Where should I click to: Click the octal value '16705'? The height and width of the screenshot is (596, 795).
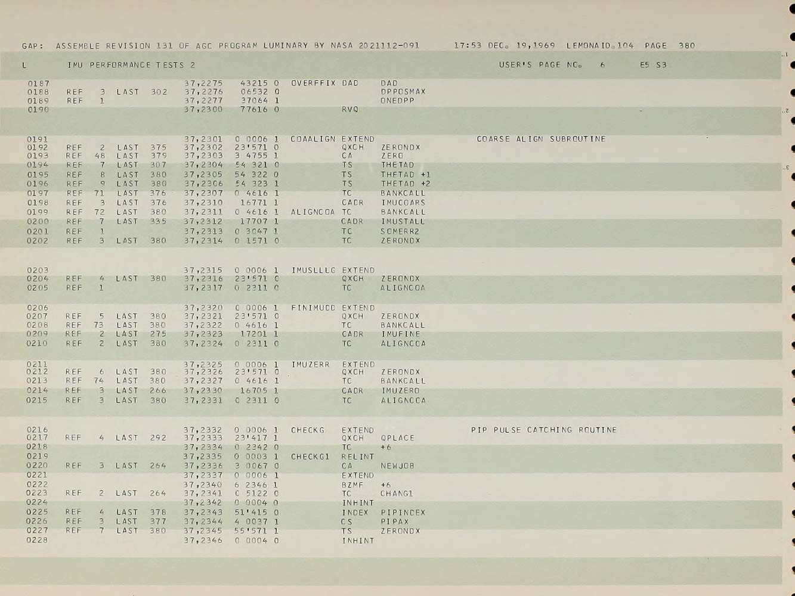coord(254,391)
